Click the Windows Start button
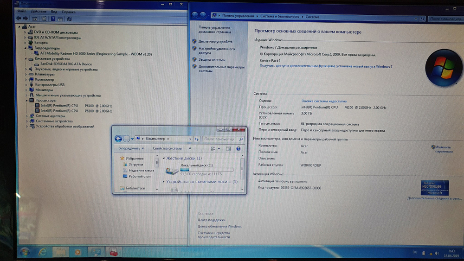464x261 pixels. pyautogui.click(x=24, y=252)
